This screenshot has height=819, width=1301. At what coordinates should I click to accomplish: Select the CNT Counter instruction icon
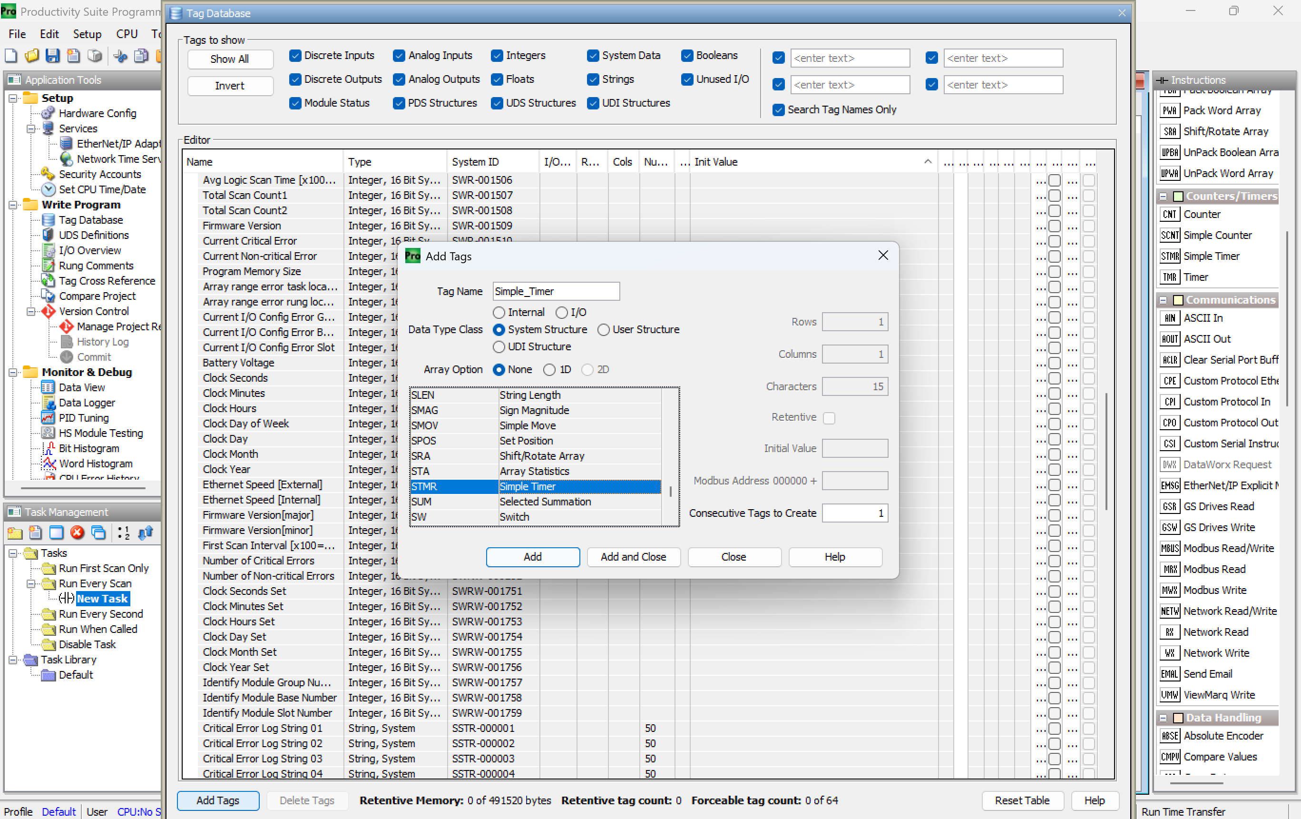(x=1169, y=214)
